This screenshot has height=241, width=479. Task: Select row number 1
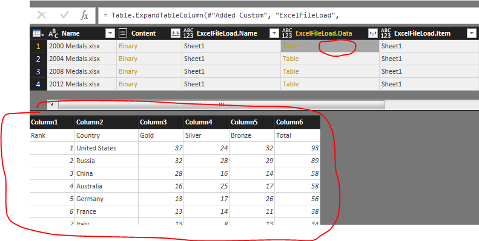(38, 47)
